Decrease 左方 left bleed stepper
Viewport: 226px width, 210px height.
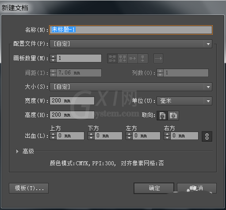click(x=129, y=138)
